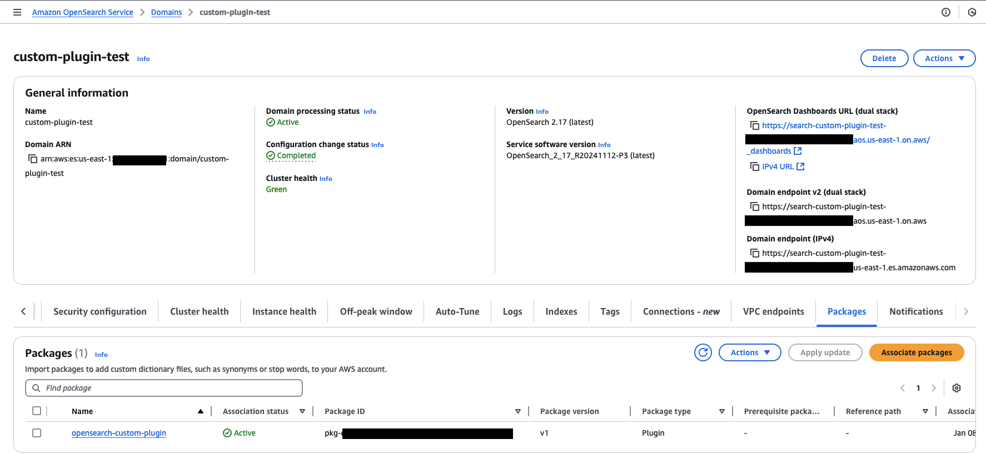The width and height of the screenshot is (986, 454).
Task: Open Info link for Configuration change status
Action: (377, 145)
